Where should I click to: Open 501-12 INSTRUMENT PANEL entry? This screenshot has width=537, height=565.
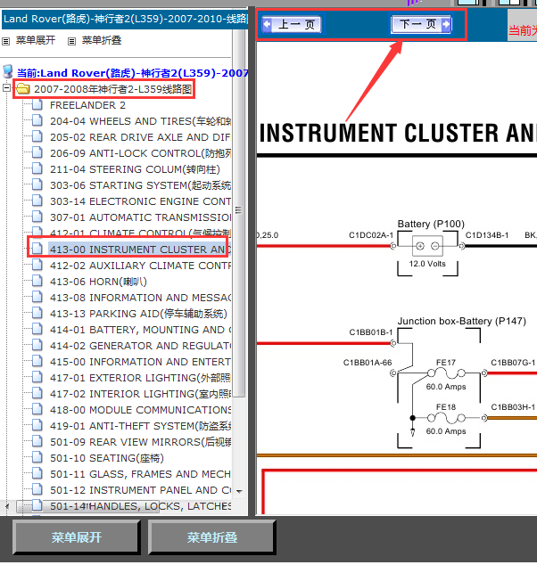140,490
